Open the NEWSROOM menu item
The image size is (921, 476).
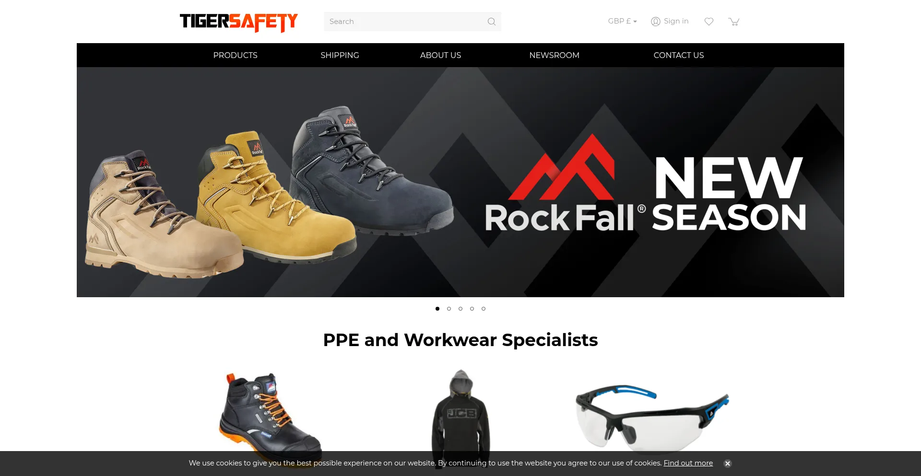pos(554,55)
